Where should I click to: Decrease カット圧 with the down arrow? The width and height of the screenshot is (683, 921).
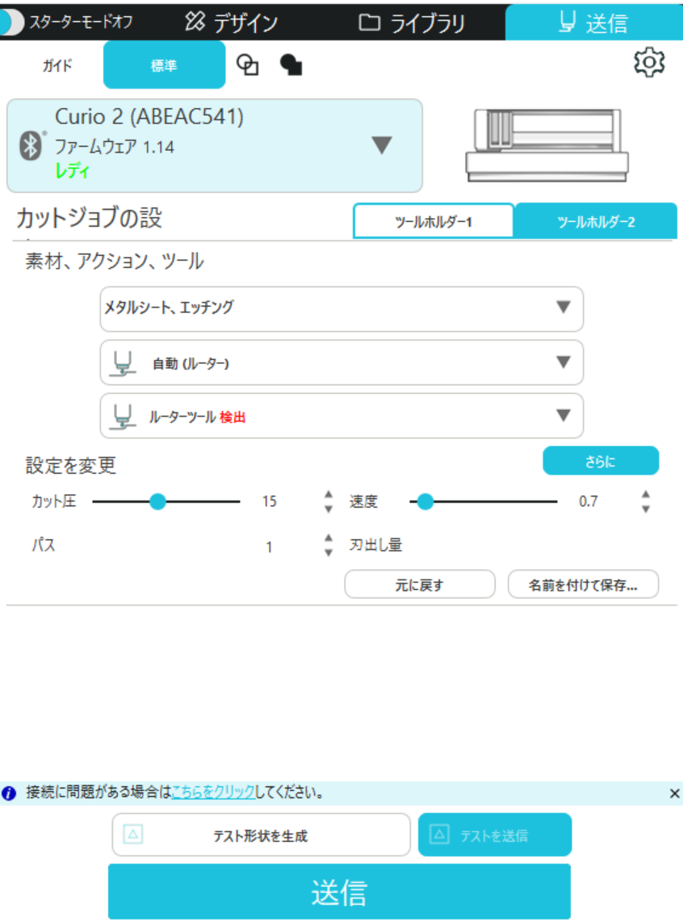329,509
